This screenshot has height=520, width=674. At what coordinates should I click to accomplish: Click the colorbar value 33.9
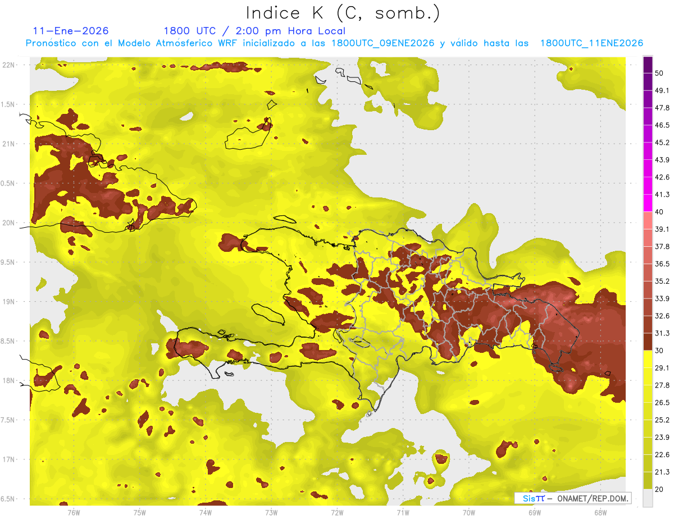[662, 298]
